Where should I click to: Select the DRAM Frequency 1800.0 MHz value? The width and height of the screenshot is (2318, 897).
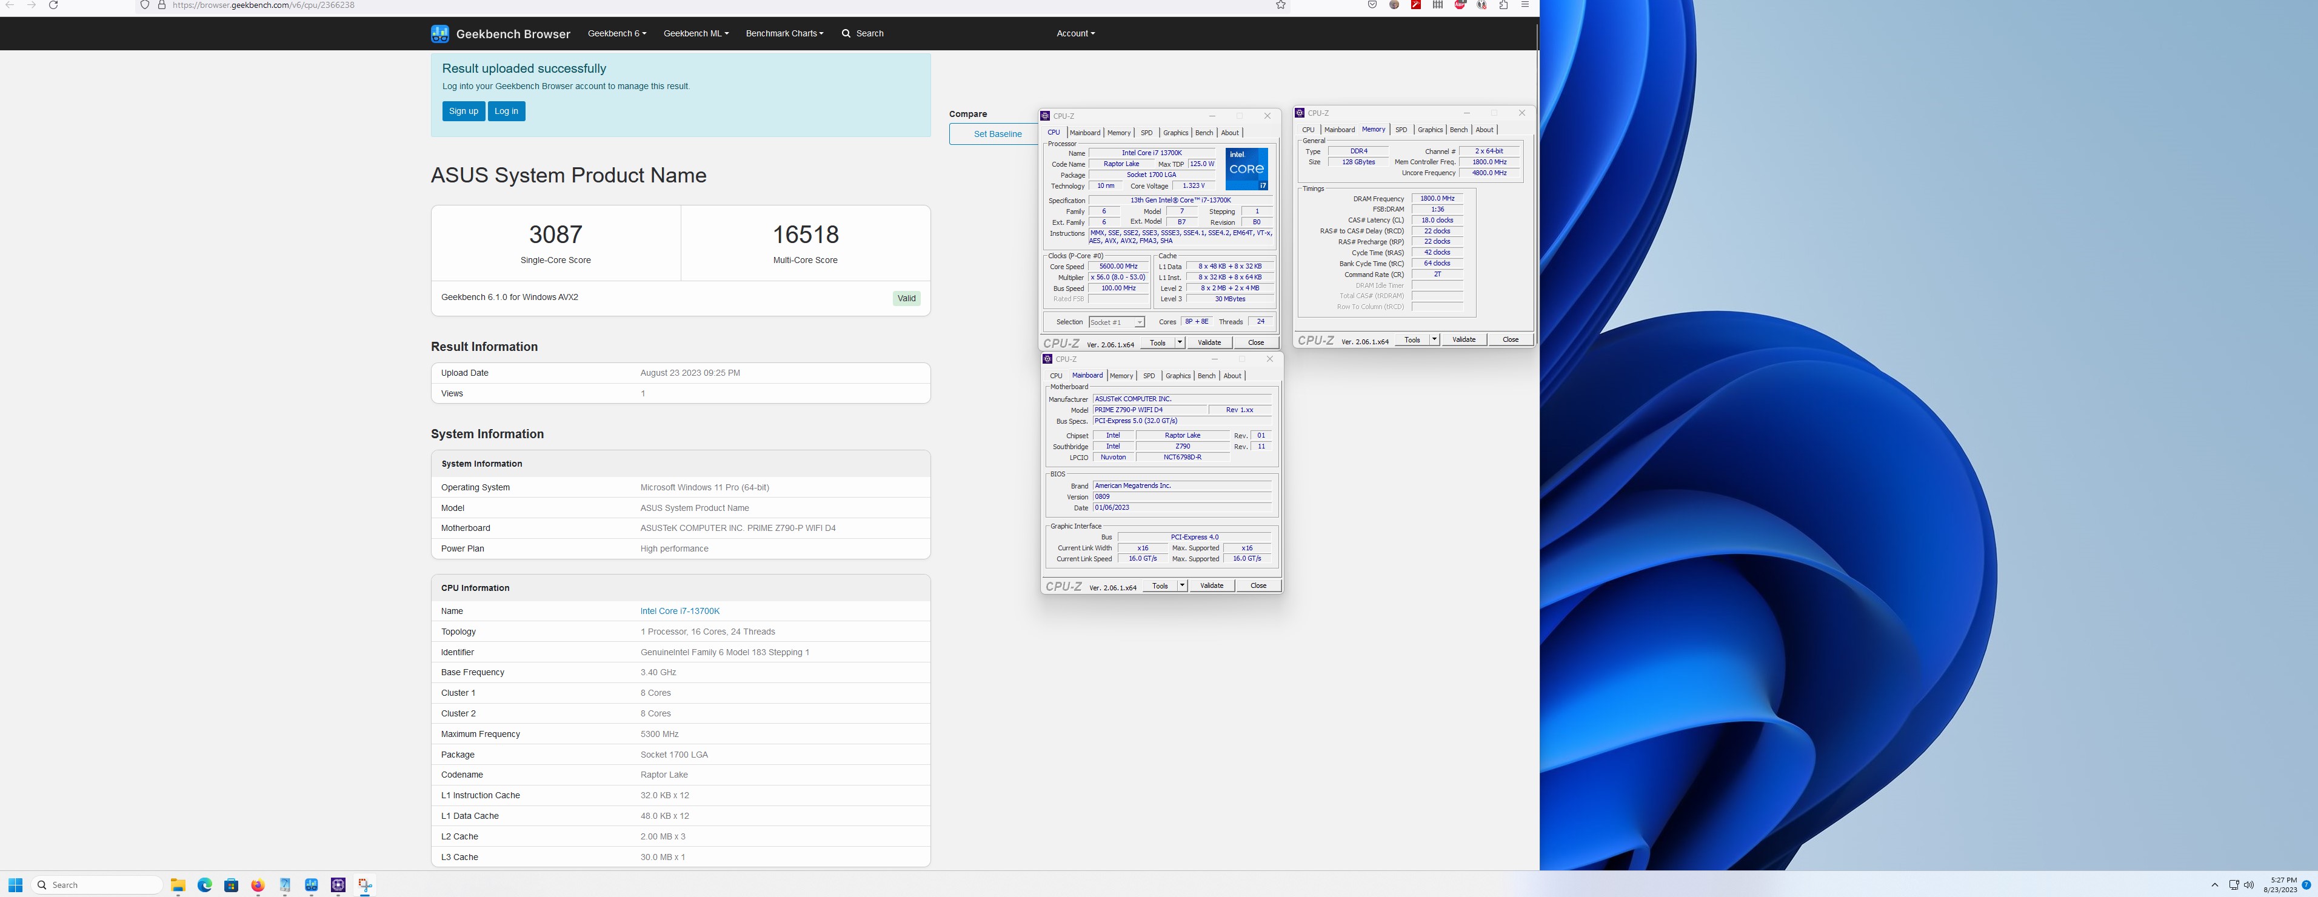pyautogui.click(x=1437, y=199)
